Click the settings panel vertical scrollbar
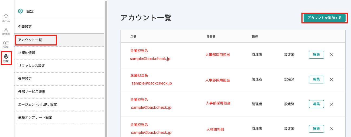Viewport: 351px width, 137px height. 106,69
